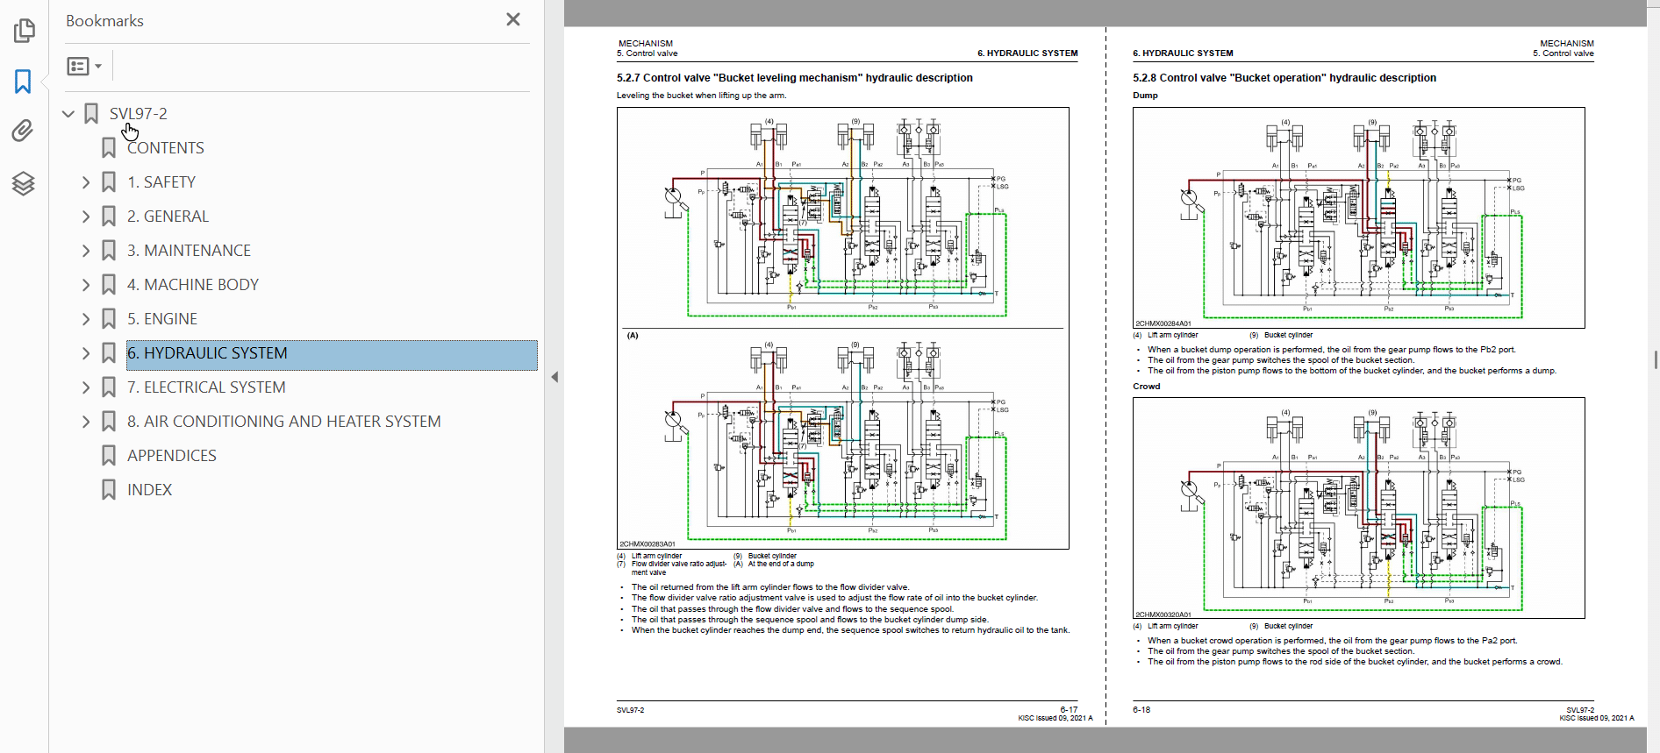Go to the CONTENTS bookmark

(165, 148)
